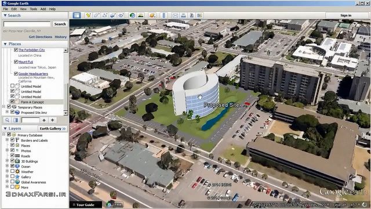
Task: Move selected place up with arrow
Action: 44,120
